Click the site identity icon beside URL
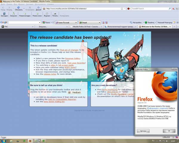The height and width of the screenshot is (143, 179). point(44,9)
